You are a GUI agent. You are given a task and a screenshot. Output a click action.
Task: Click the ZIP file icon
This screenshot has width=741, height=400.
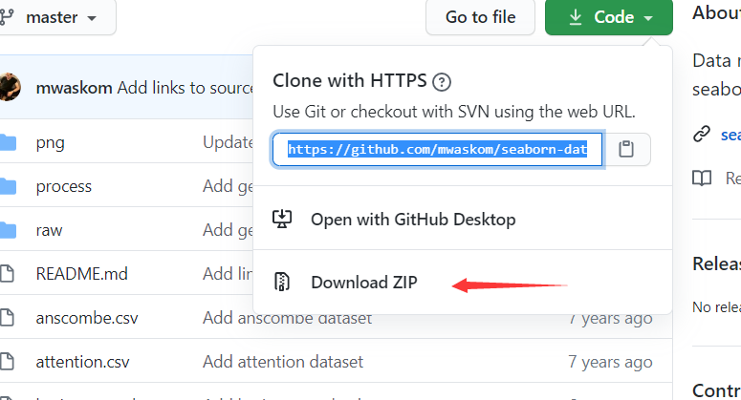pos(282,282)
